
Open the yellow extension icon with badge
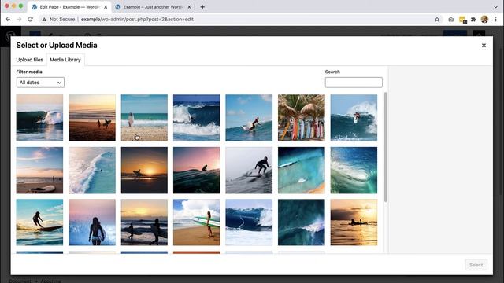[462, 20]
